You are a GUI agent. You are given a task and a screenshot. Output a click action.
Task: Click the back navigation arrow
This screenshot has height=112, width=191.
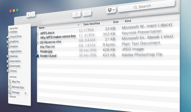[x=28, y=14]
